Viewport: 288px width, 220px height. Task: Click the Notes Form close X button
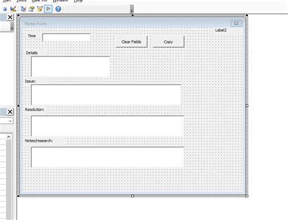(x=236, y=23)
